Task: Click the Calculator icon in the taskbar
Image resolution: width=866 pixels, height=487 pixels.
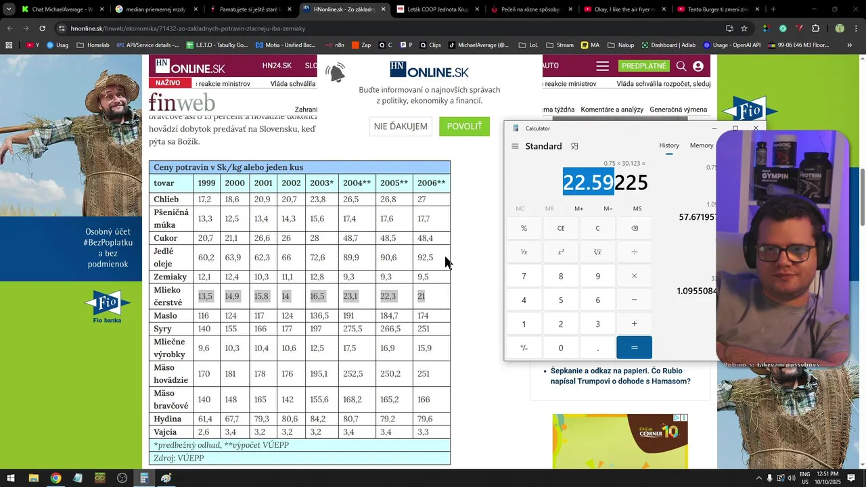Action: point(143,478)
